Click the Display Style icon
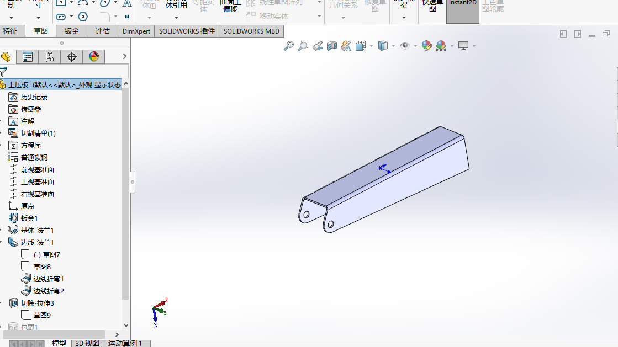This screenshot has width=618, height=347. (x=383, y=46)
